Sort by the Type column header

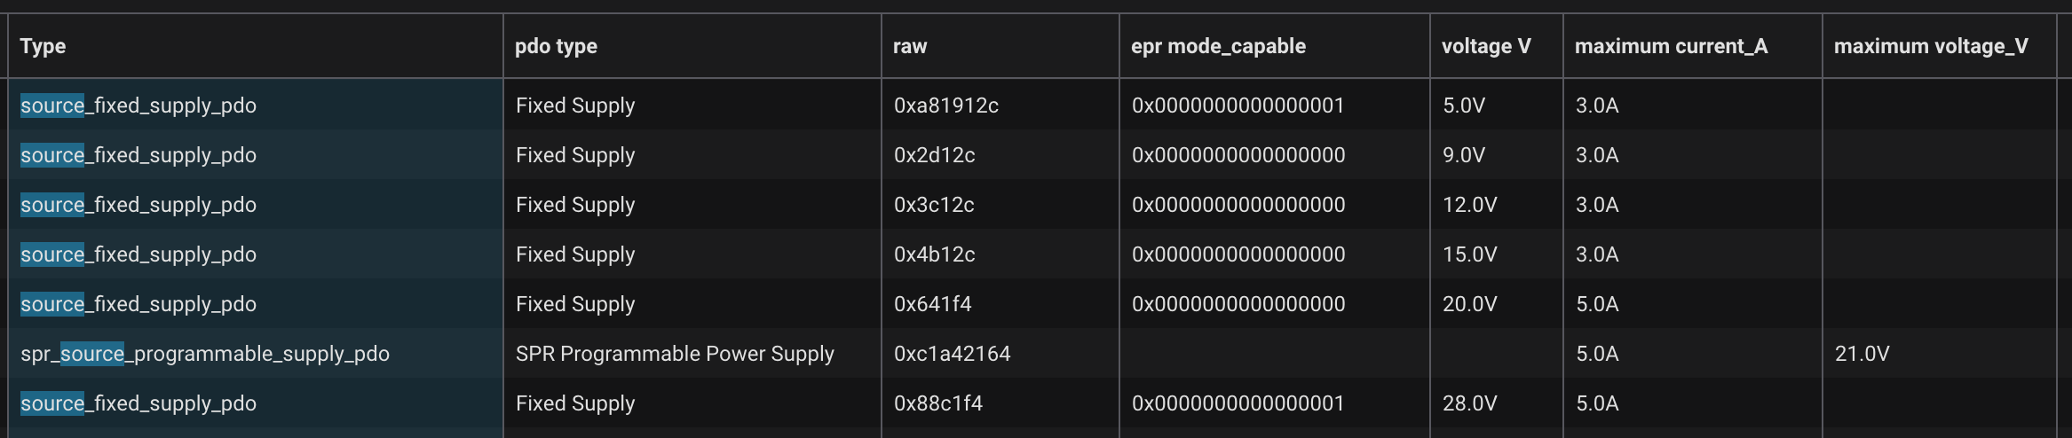256,46
